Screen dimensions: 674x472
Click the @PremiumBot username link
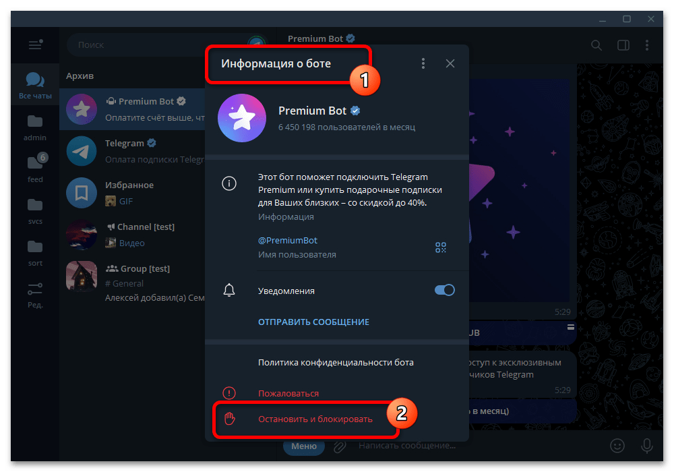[288, 240]
